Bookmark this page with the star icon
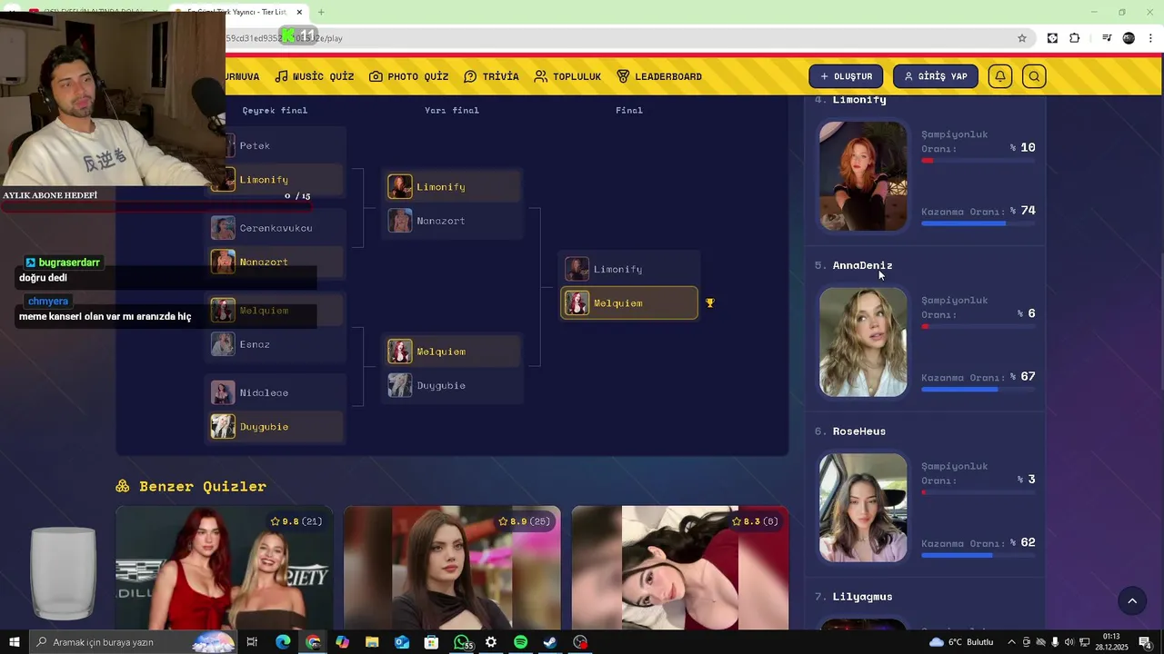The width and height of the screenshot is (1164, 654). click(x=1022, y=38)
